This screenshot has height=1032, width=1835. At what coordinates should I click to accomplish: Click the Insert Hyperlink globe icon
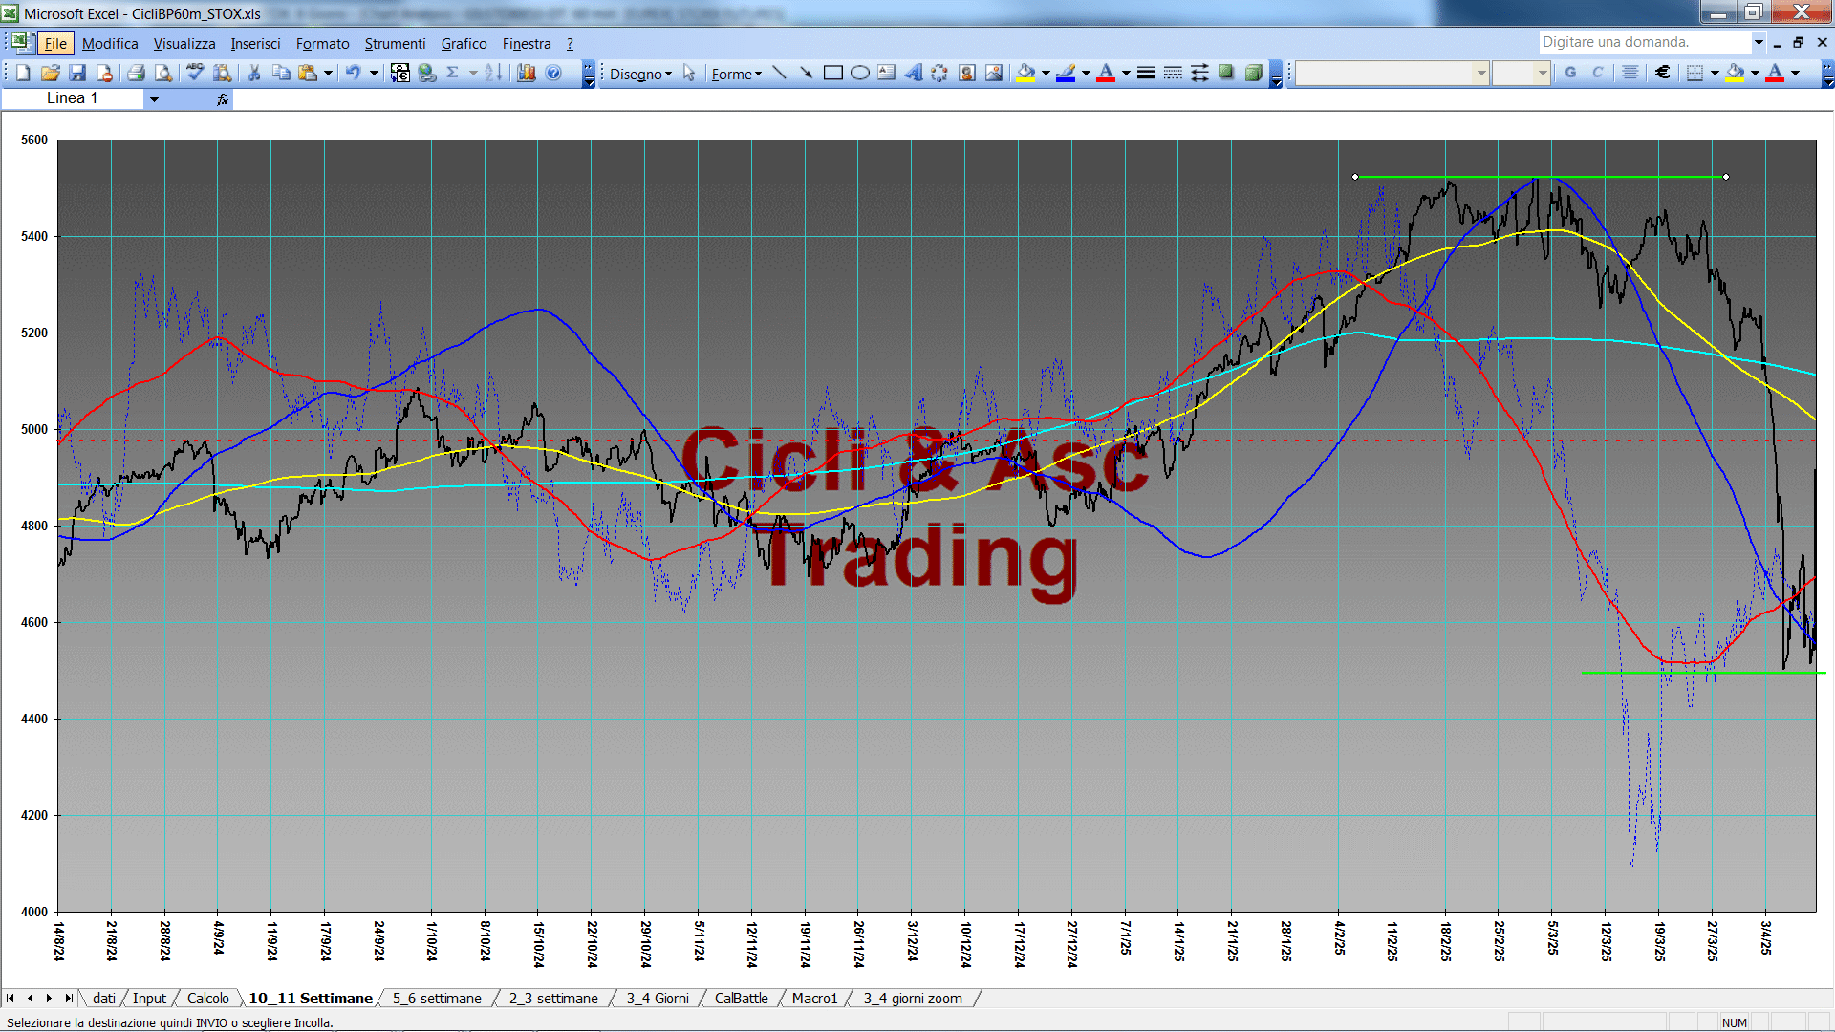pyautogui.click(x=427, y=73)
